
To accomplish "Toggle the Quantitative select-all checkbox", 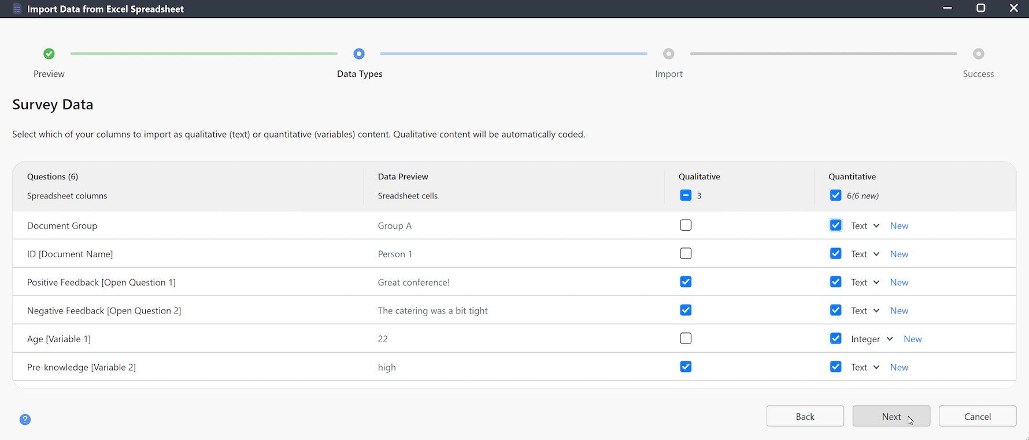I will click(x=836, y=195).
